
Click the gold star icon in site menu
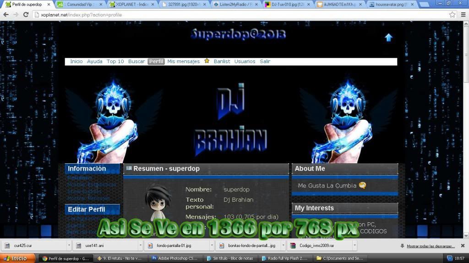207,61
